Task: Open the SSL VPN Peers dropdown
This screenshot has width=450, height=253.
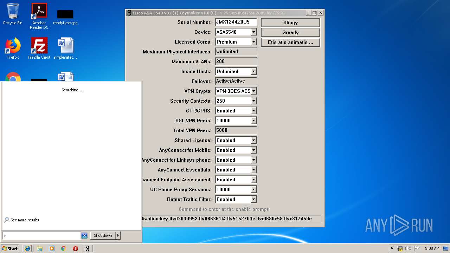Action: coord(254,121)
